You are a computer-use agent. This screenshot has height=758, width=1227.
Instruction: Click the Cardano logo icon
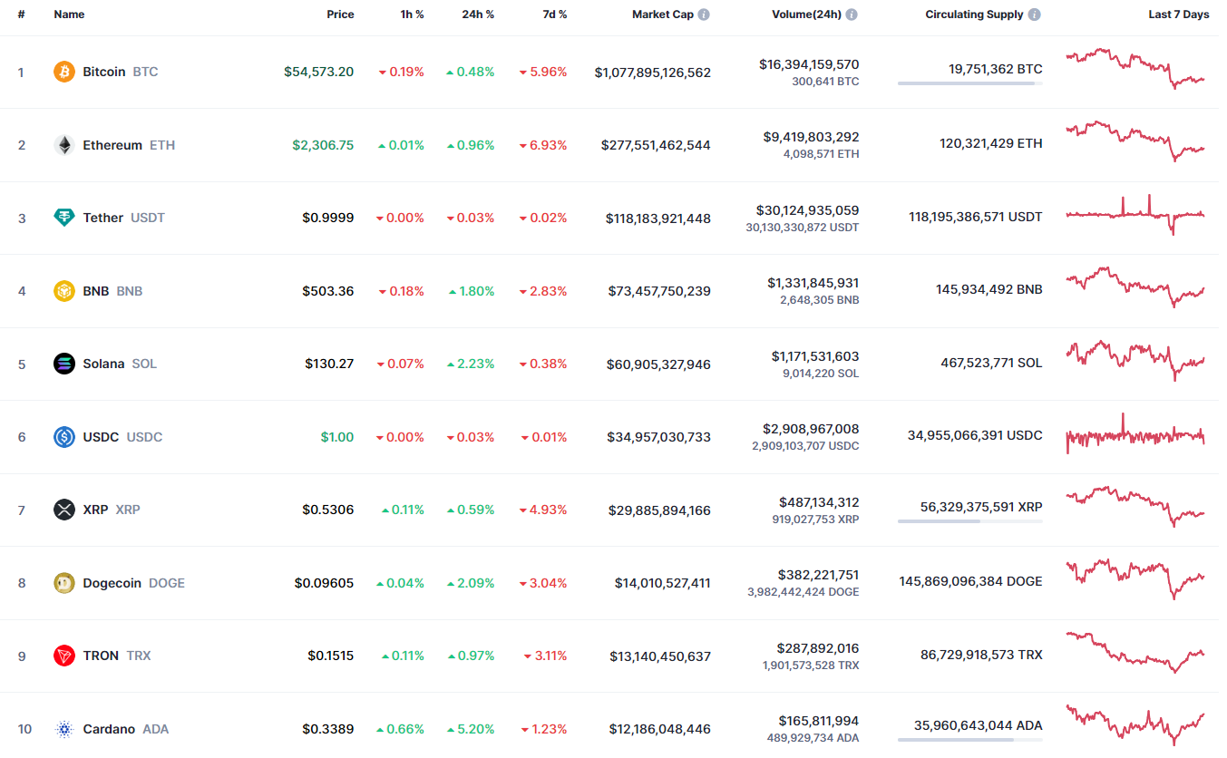64,729
